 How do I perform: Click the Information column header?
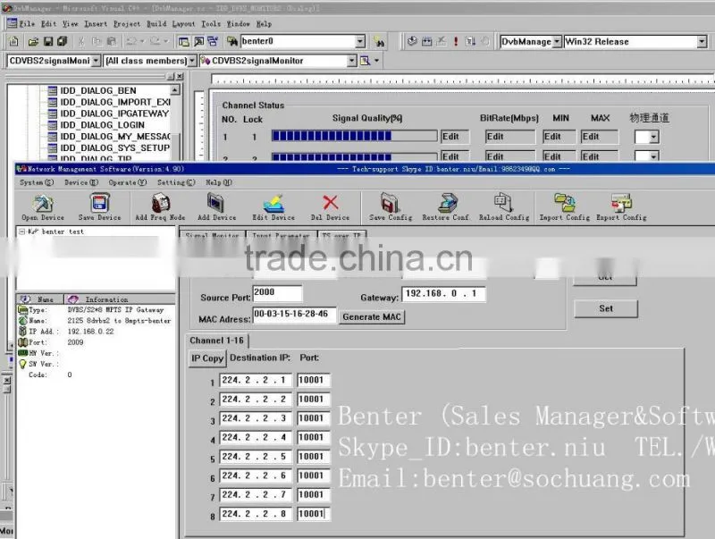coord(120,299)
